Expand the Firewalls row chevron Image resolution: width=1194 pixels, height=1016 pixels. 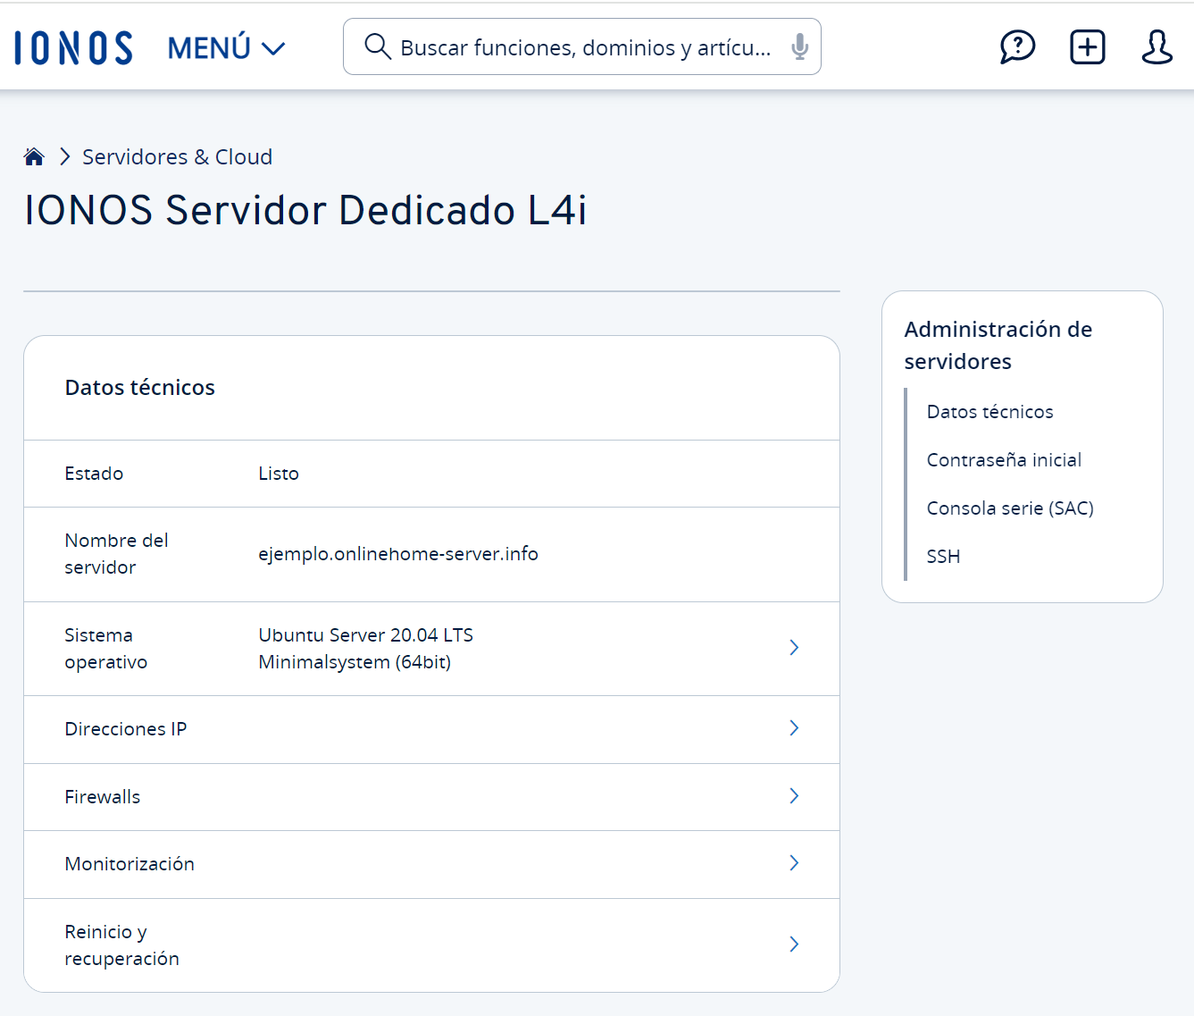794,796
